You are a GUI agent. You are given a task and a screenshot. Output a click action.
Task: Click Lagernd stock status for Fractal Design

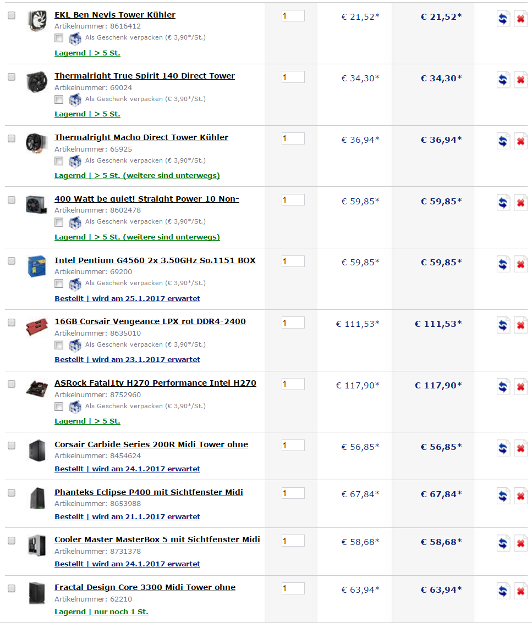[101, 611]
